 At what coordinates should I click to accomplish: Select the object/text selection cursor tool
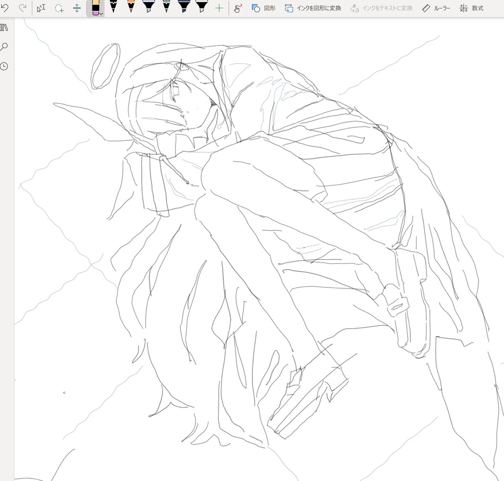click(x=41, y=8)
